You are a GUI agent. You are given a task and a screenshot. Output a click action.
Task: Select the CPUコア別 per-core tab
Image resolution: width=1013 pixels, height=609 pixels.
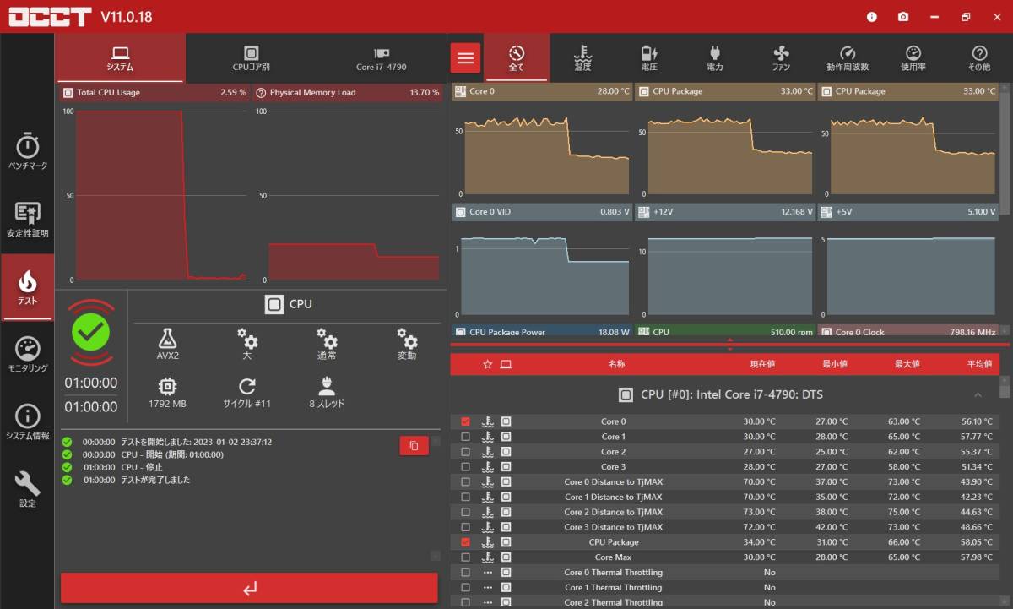click(x=251, y=58)
